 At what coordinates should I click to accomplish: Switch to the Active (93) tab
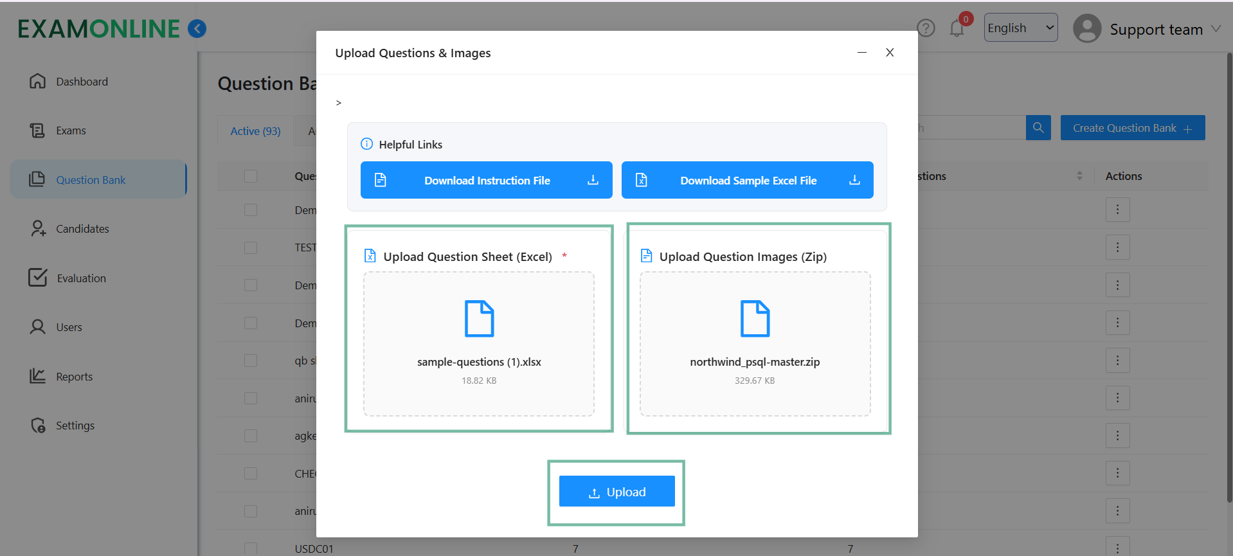click(255, 131)
